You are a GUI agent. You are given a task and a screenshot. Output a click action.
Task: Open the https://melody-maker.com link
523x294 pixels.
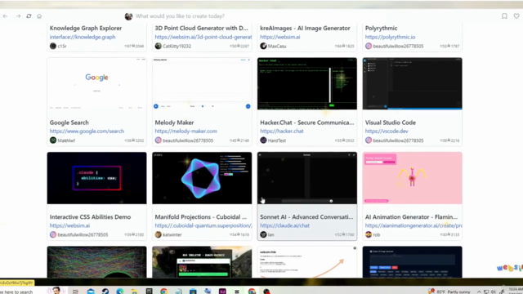(186, 131)
